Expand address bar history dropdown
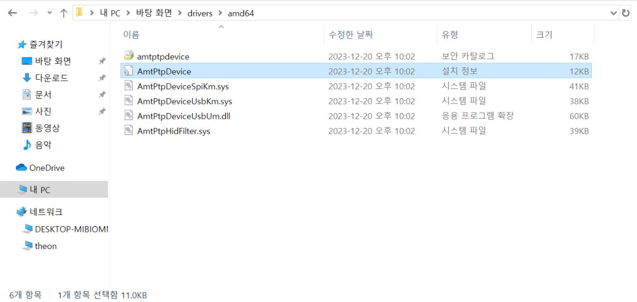 point(613,13)
